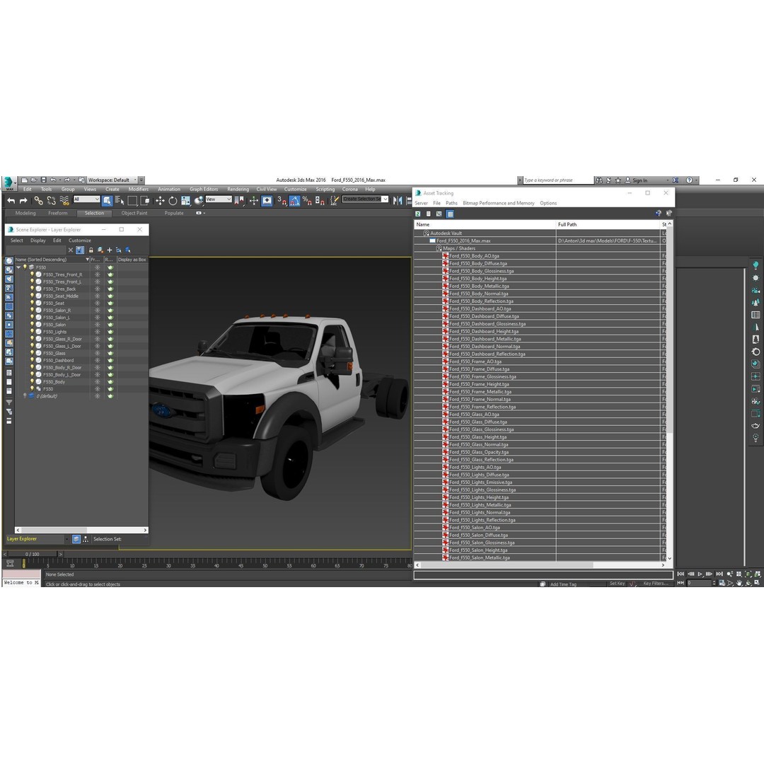The height and width of the screenshot is (764, 764).
Task: Click the Redo arrow in main toolbar
Action: click(23, 201)
